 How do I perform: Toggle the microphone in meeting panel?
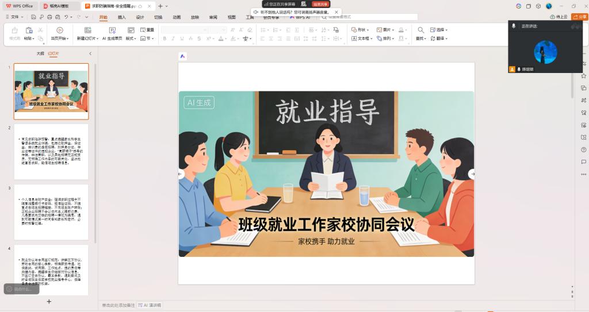click(x=514, y=26)
